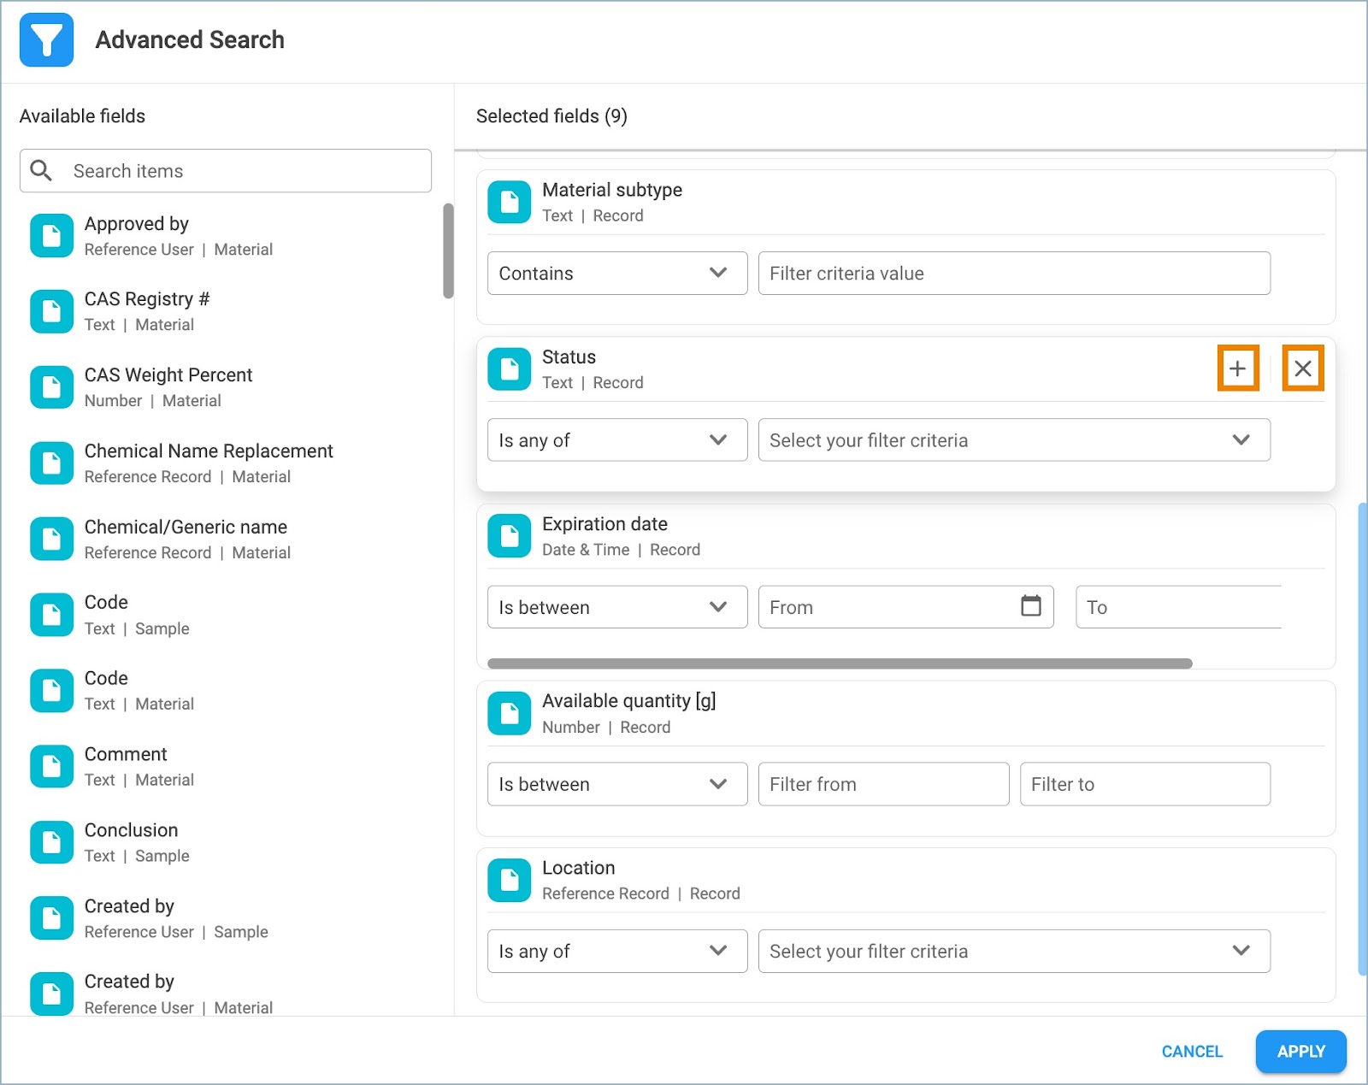
Task: Click the Conclusion field icon
Action: tap(51, 842)
